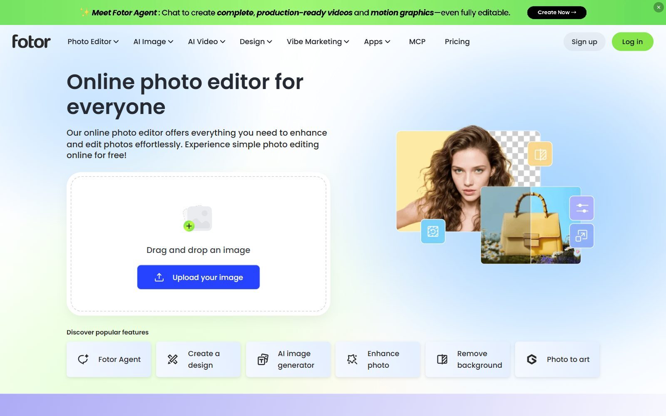Viewport: 666px width, 416px height.
Task: Open the MCP nav item
Action: click(x=417, y=42)
